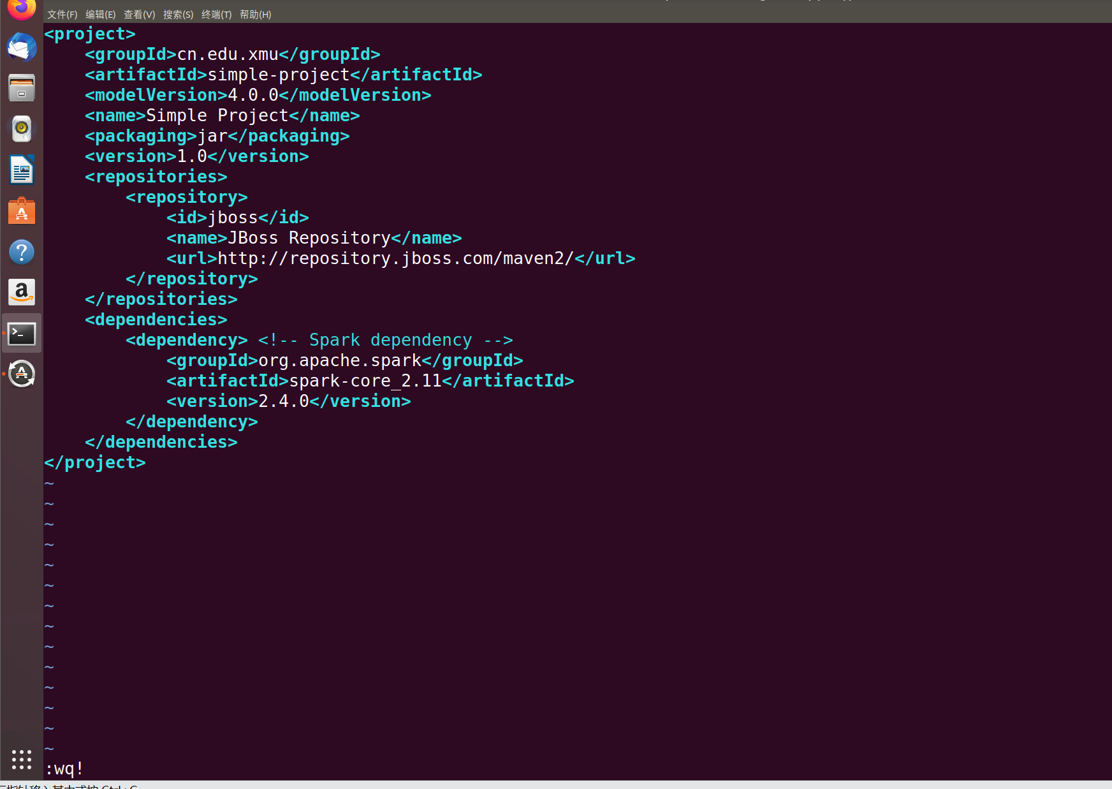
Task: Show applications grid button
Action: [22, 759]
